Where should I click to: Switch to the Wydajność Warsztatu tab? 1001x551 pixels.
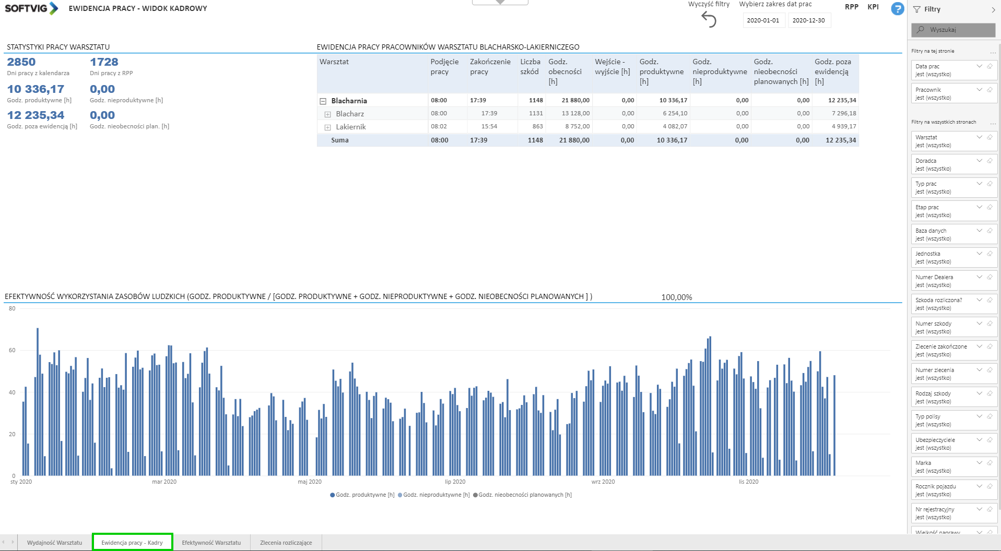tap(54, 543)
